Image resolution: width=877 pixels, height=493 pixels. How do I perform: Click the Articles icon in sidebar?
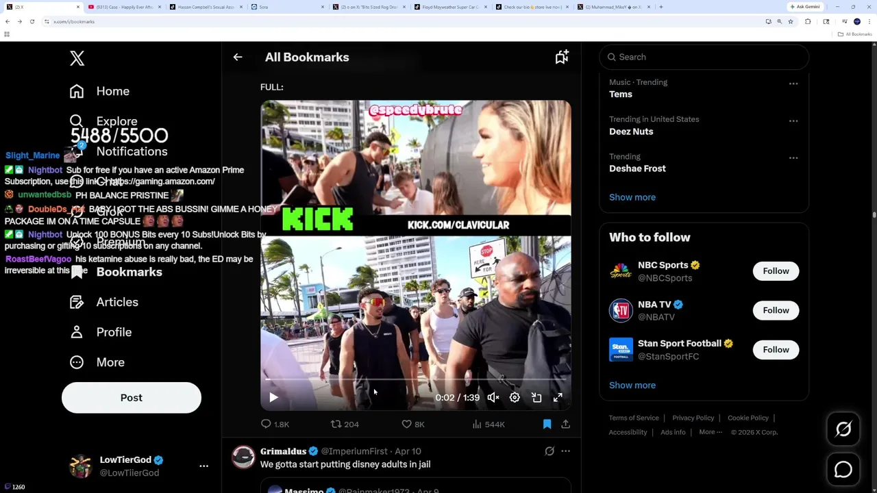tap(77, 302)
